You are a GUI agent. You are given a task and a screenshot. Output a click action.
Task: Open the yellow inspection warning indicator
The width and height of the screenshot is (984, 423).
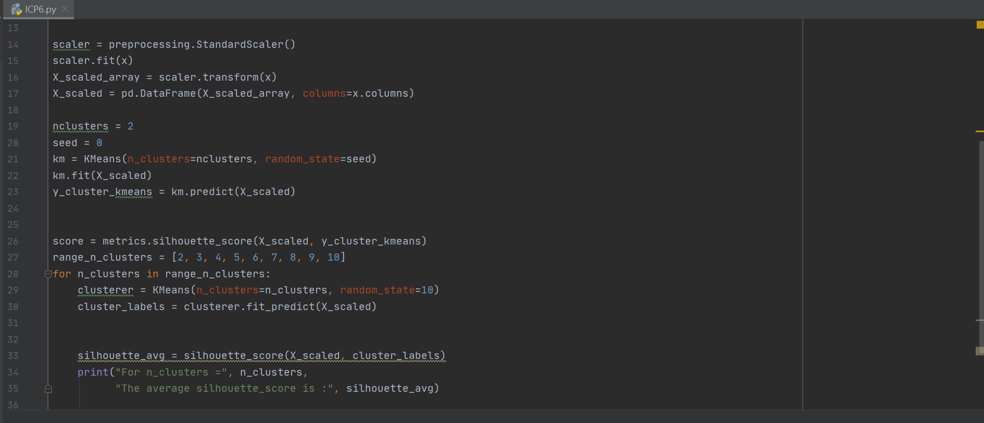click(x=980, y=24)
